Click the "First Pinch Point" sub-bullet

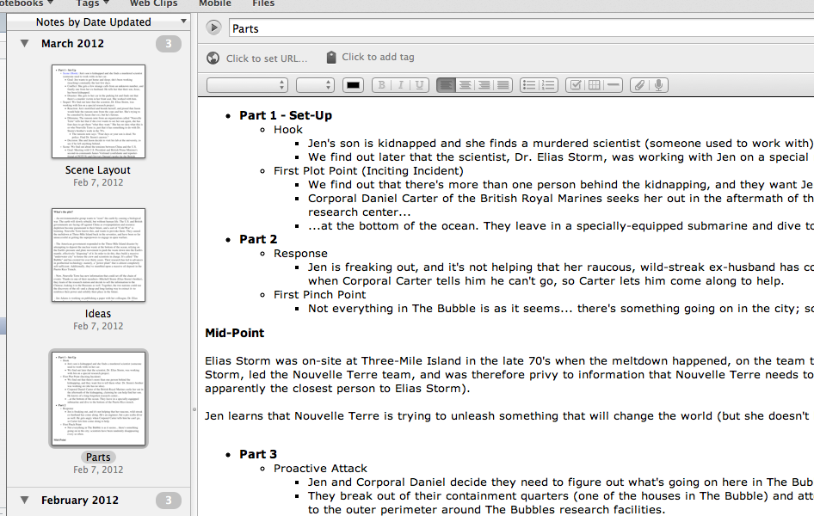[x=320, y=295]
